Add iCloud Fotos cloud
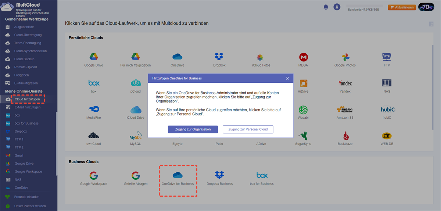Screen dimensions: 441x211 pos(261,60)
